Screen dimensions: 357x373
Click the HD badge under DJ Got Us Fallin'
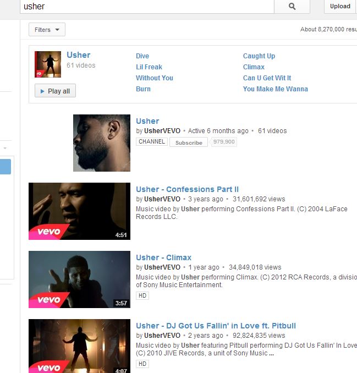142,364
